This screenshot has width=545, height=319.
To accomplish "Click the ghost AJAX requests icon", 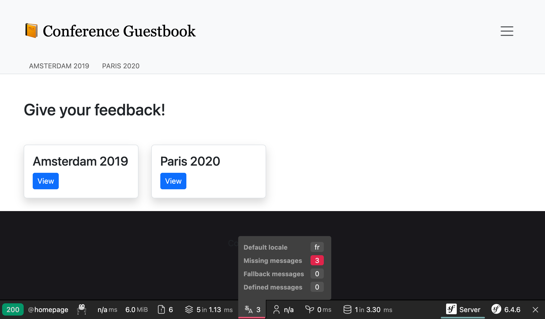I will [x=82, y=309].
